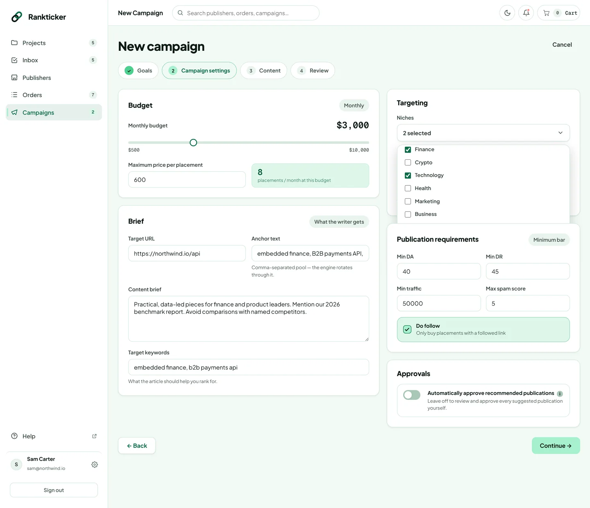Jump to the Content step
590x508 pixels.
[263, 70]
